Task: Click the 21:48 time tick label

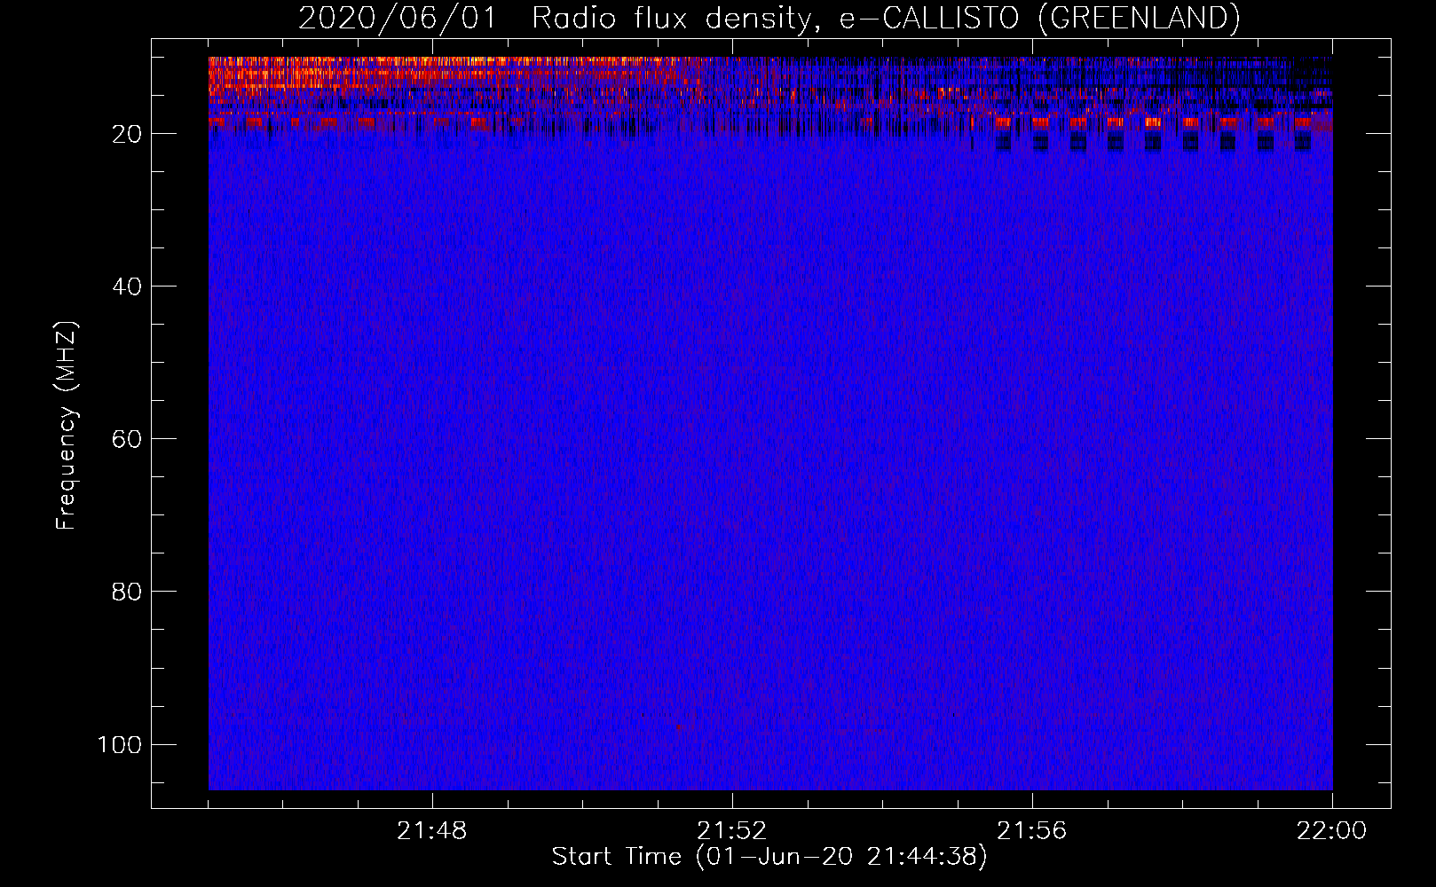Action: (432, 831)
